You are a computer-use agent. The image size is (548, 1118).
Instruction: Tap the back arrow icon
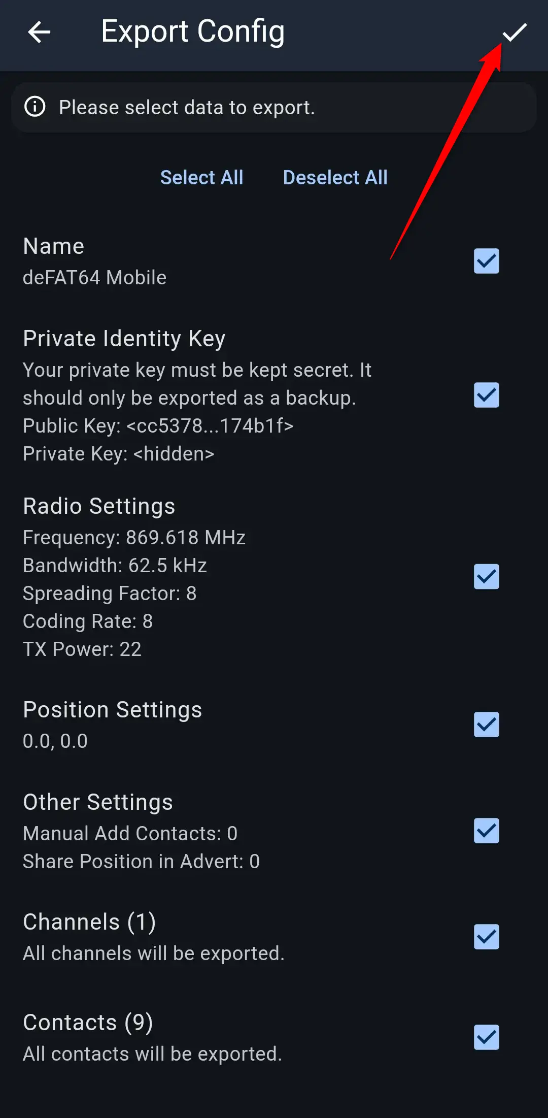39,32
